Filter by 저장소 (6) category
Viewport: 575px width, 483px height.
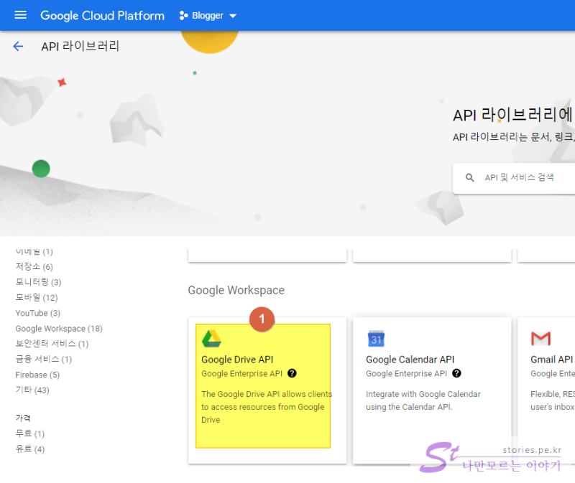coord(34,266)
